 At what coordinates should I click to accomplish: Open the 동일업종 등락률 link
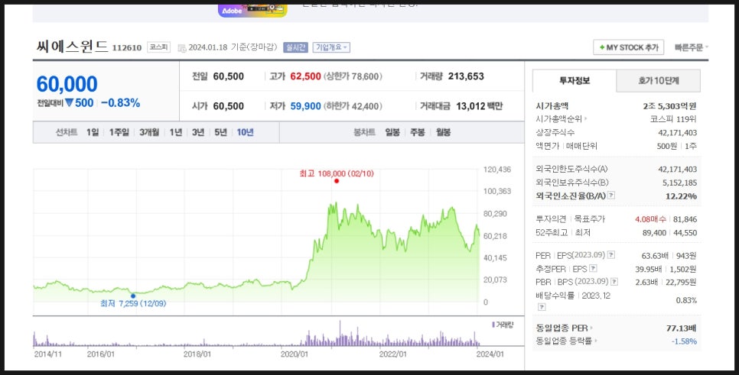(x=566, y=341)
